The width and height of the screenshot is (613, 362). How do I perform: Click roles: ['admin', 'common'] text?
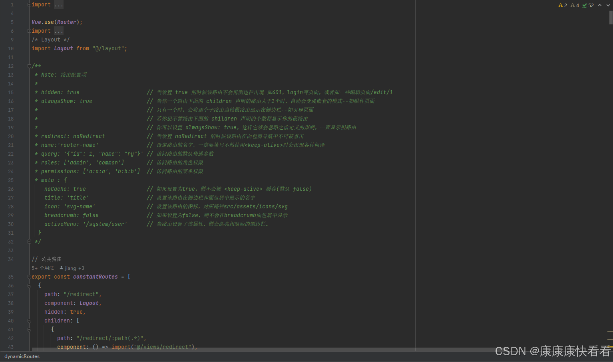83,163
